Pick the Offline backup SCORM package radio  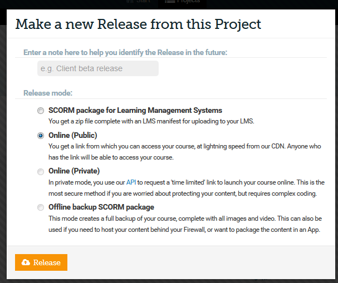[41, 207]
